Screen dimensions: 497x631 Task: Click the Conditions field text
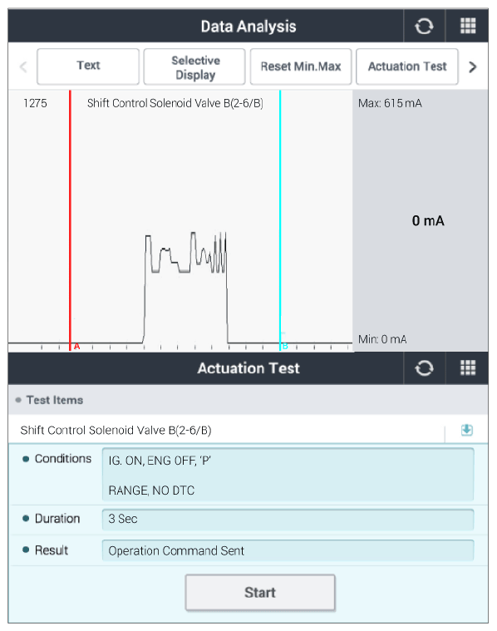coord(288,475)
